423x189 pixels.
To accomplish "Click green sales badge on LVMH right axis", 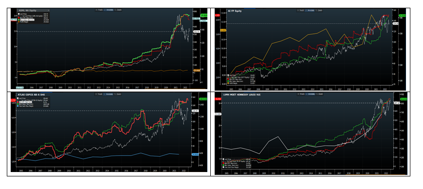I will [404, 99].
